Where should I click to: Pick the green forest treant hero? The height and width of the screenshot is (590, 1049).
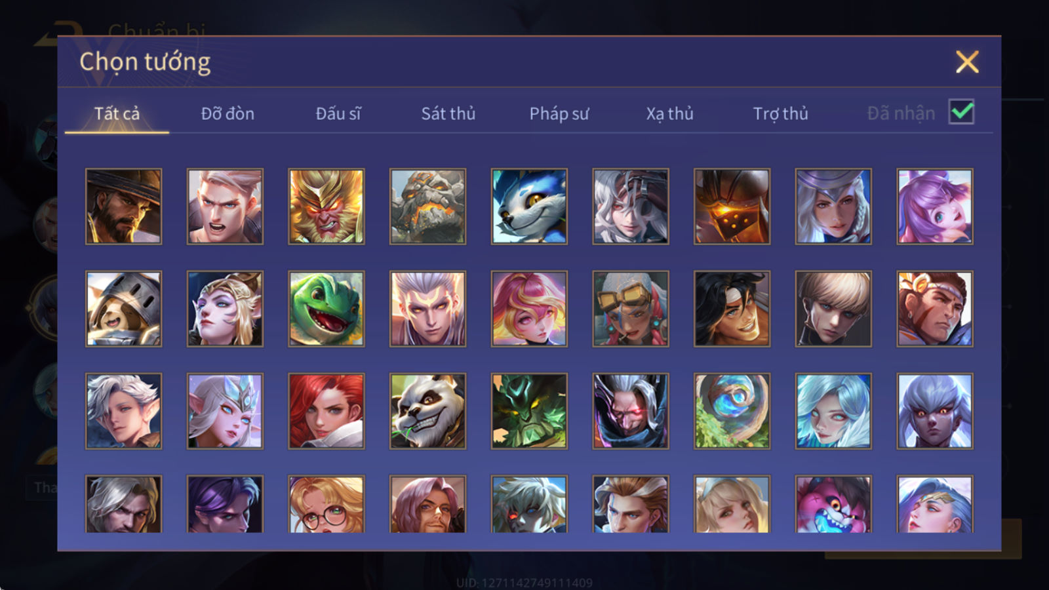pyautogui.click(x=529, y=411)
